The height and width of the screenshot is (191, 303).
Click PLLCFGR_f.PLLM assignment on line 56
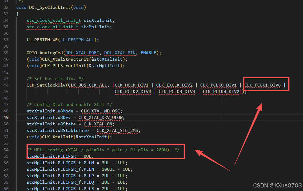tap(77, 163)
